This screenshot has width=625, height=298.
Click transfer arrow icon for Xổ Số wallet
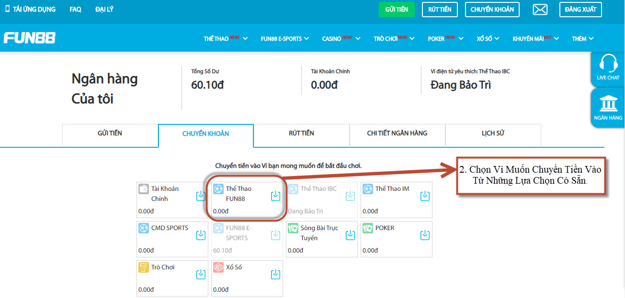tap(276, 275)
